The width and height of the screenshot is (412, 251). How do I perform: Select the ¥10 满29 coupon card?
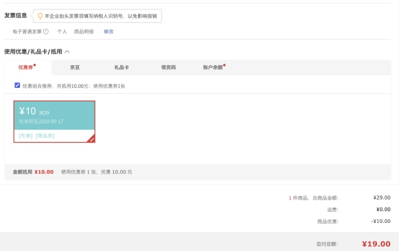(54, 121)
